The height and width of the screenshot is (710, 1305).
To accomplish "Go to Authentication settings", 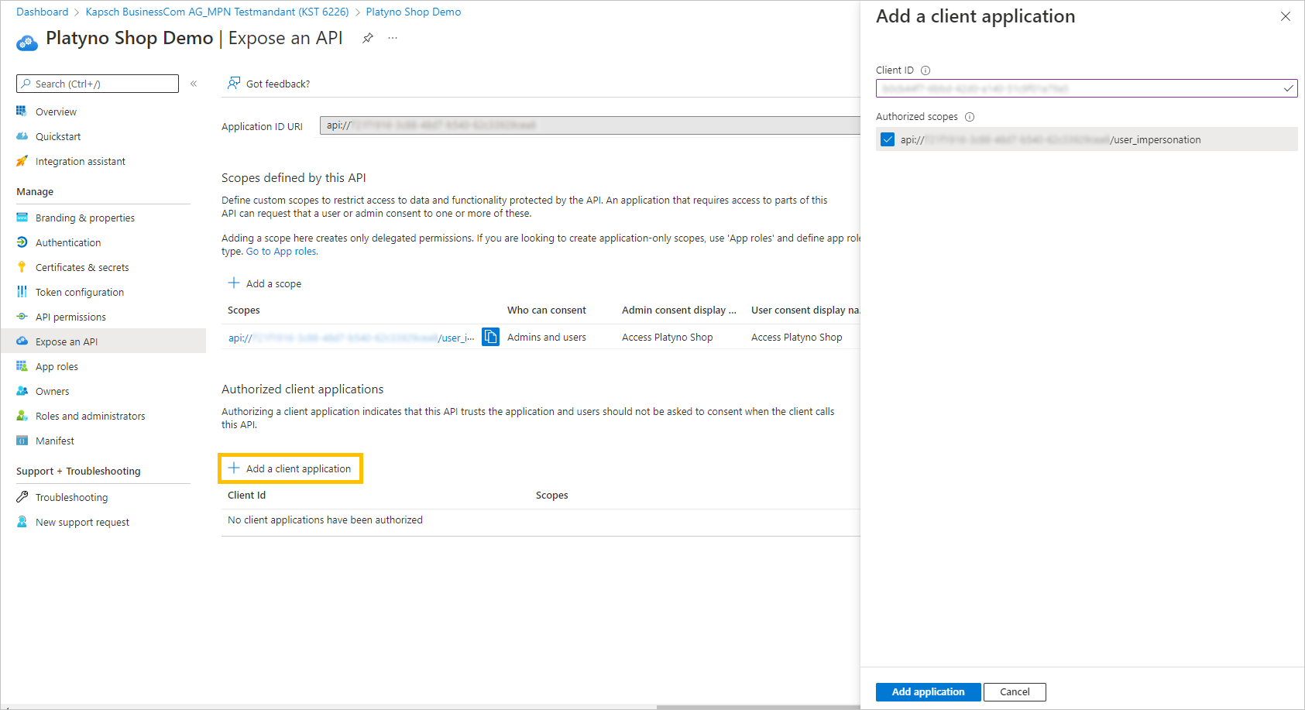I will point(68,242).
